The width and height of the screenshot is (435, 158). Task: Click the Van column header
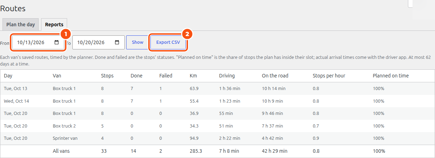(57, 76)
